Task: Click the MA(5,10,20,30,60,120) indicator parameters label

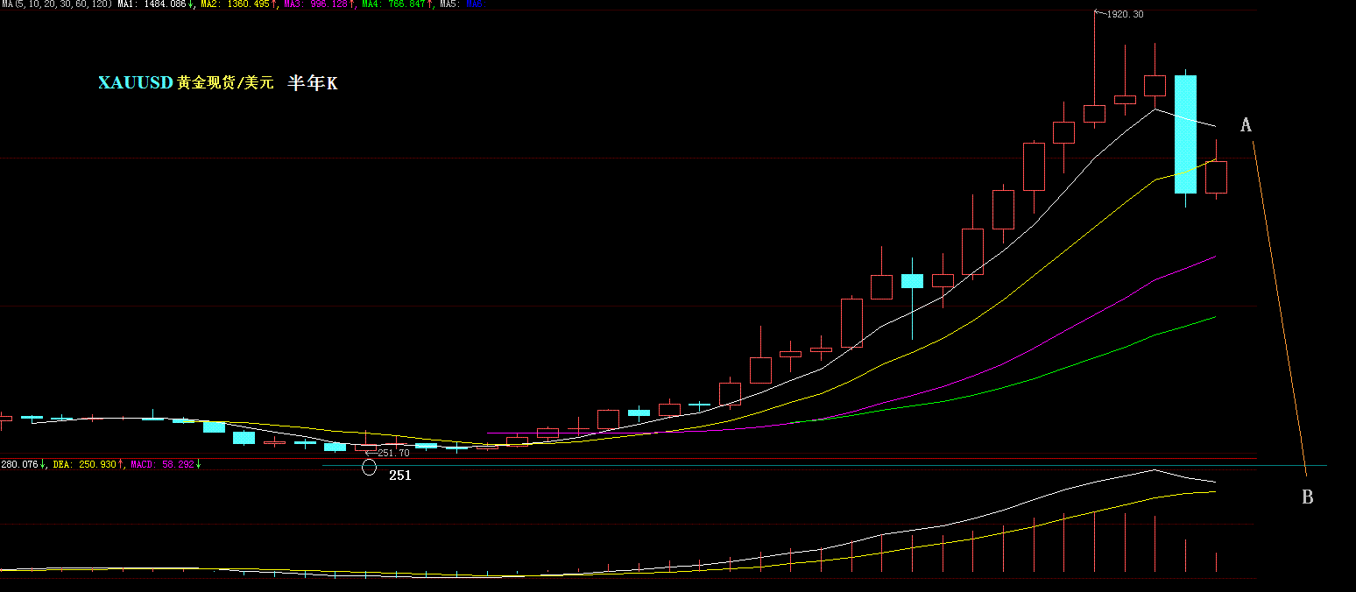Action: (57, 4)
